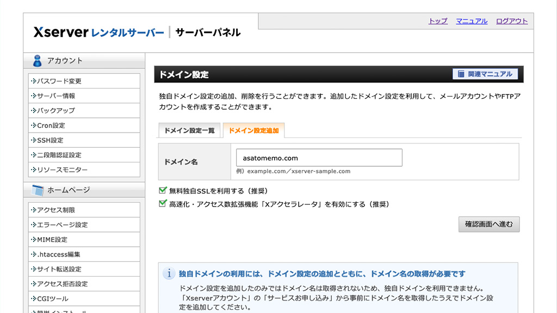Click the book icon in 関連マニュアル button

coord(461,74)
